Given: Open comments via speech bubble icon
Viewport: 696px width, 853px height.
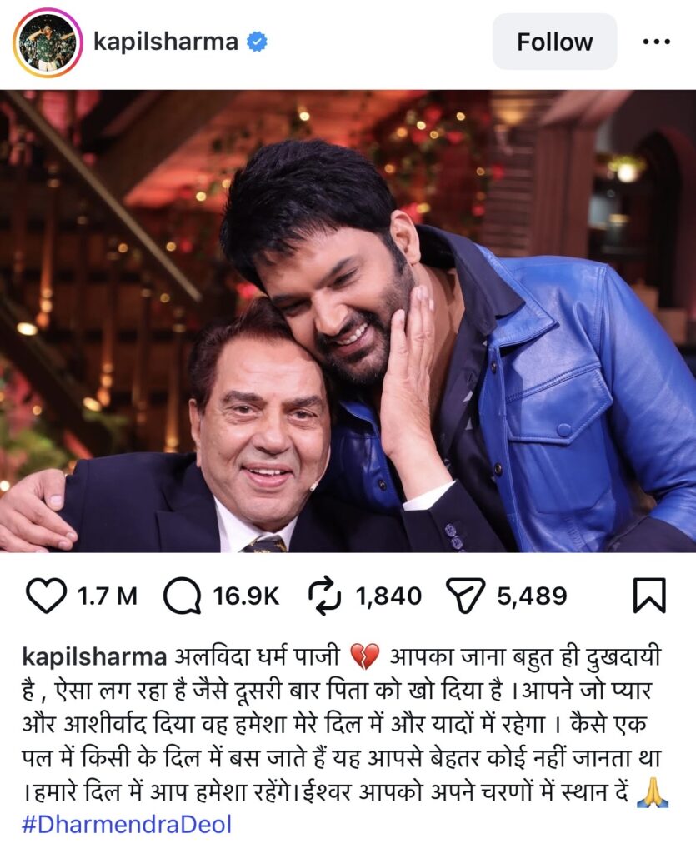Looking at the screenshot, I should pyautogui.click(x=182, y=596).
